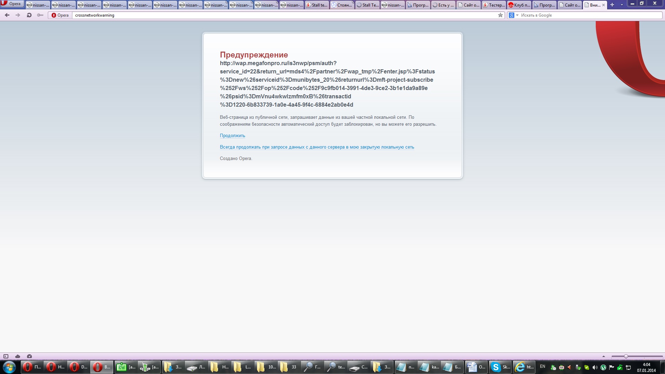Switch to the 'Тестер...' Yandex tab

point(494,5)
